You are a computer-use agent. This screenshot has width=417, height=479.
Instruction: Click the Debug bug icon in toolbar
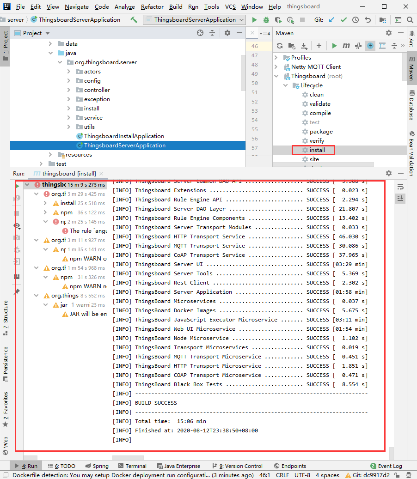(266, 20)
